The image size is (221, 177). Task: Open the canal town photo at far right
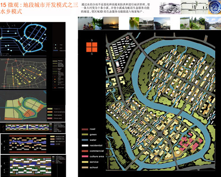213,23
